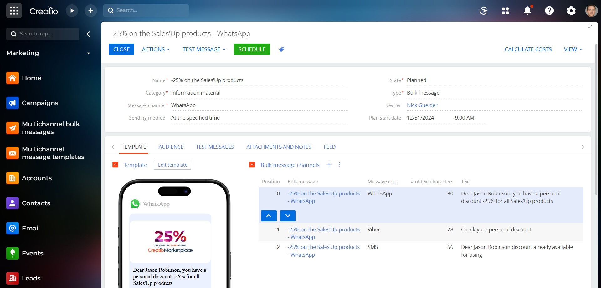Add a new bulk message channel with plus icon

(x=329, y=165)
